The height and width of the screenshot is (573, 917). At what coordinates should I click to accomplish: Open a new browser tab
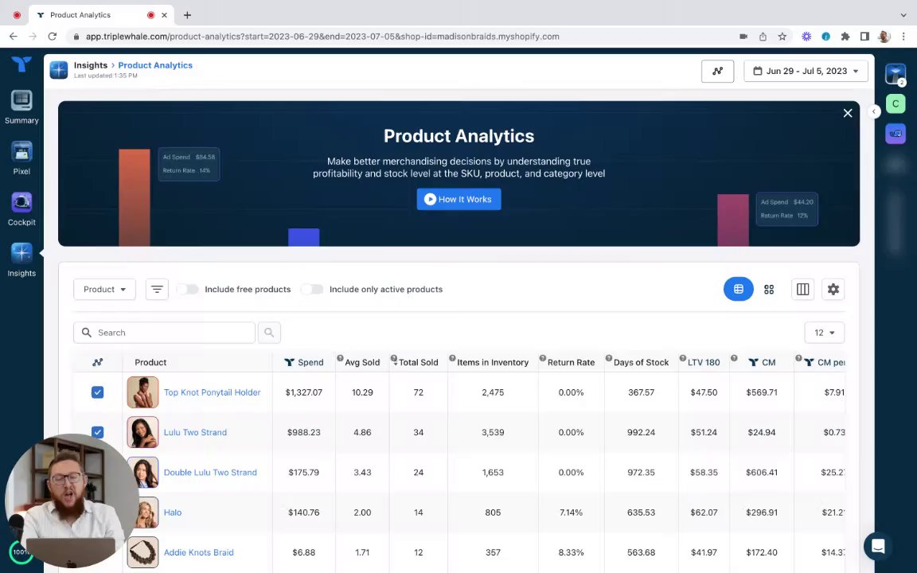[x=187, y=15]
